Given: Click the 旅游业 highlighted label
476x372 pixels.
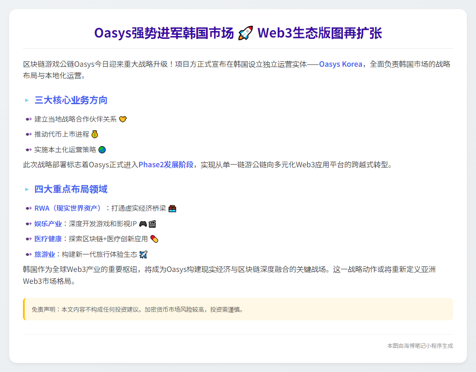Looking at the screenshot, I should click(45, 255).
